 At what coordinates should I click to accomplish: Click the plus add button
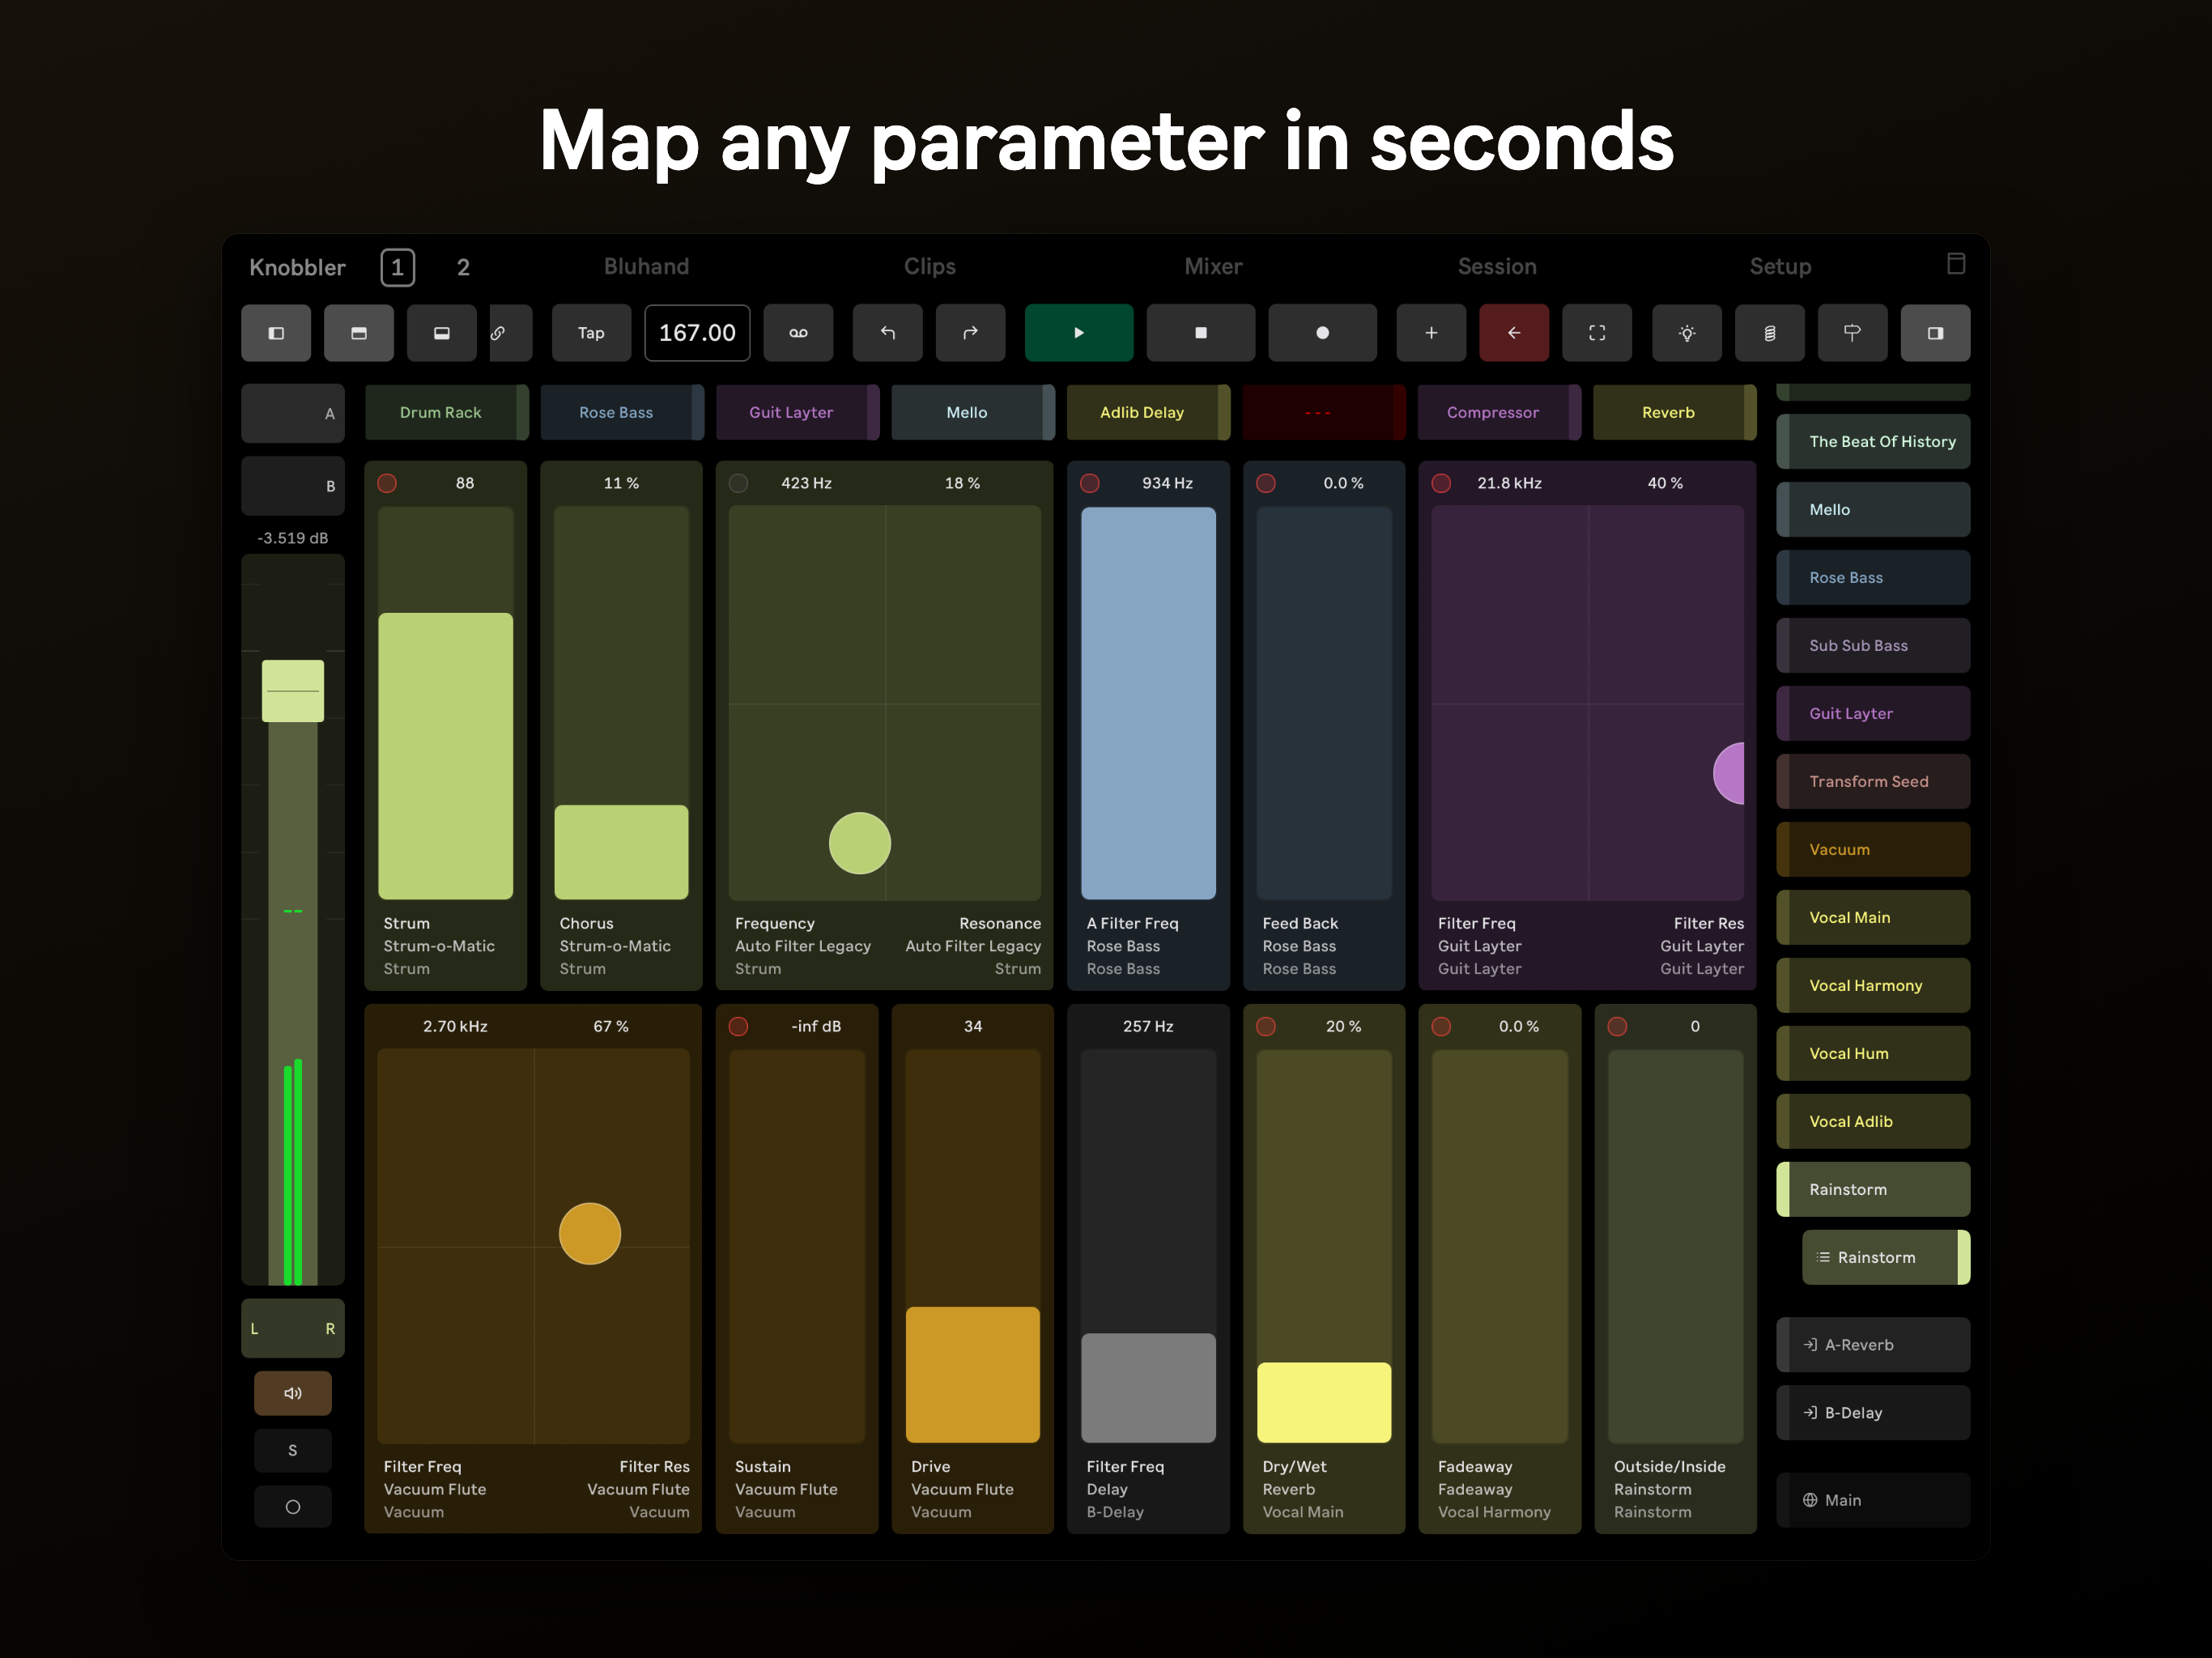1431,333
